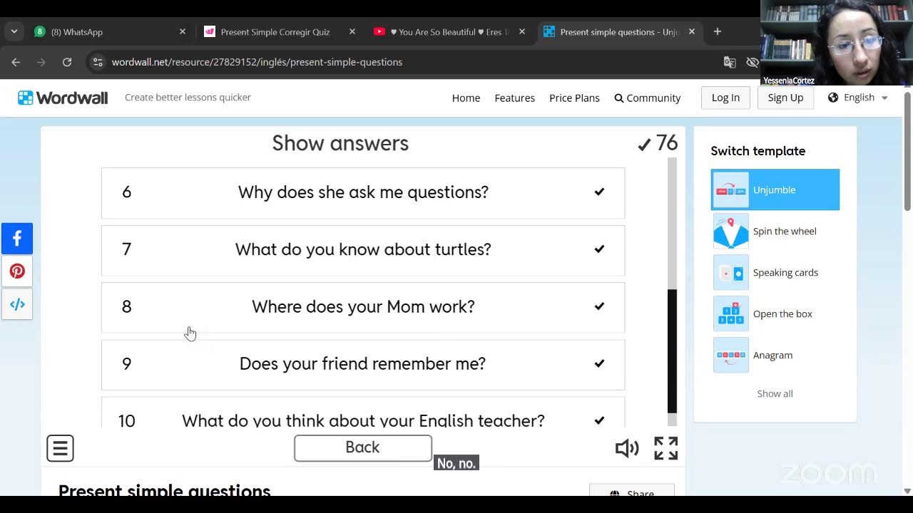Image resolution: width=913 pixels, height=513 pixels.
Task: Click the checkmark on row 6
Action: 599,192
